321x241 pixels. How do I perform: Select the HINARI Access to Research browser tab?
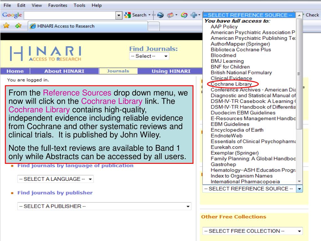click(88, 26)
